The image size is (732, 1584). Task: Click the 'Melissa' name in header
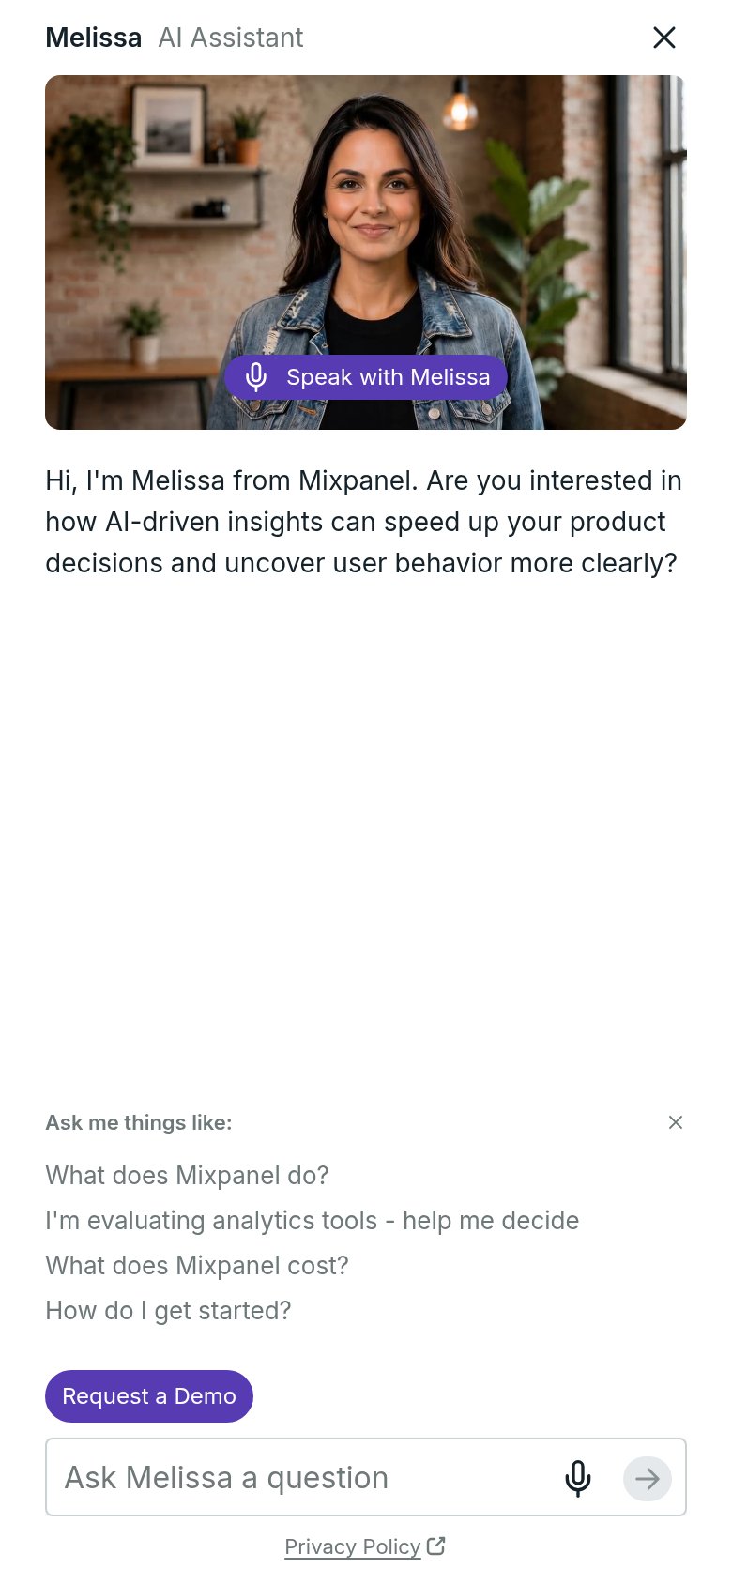pyautogui.click(x=94, y=38)
